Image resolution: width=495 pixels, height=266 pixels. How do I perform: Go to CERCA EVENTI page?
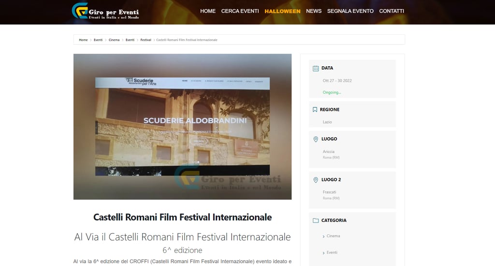pyautogui.click(x=240, y=11)
